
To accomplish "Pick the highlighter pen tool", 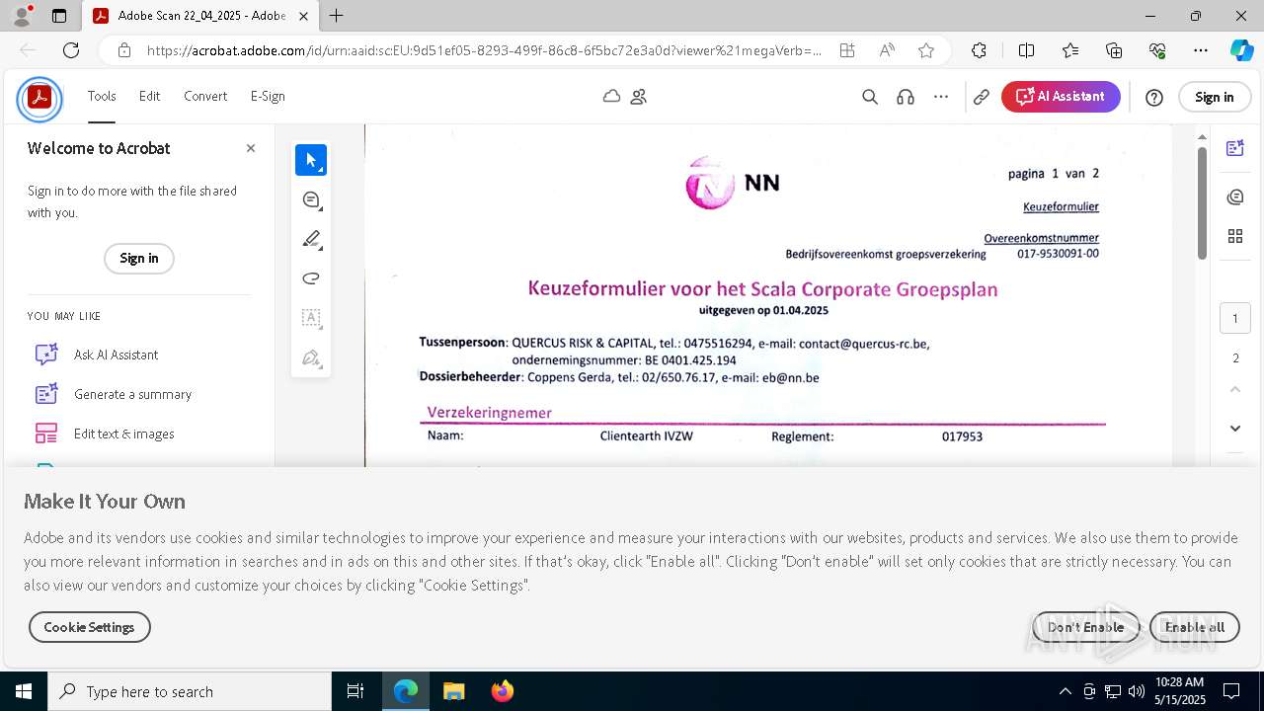I will 311,239.
